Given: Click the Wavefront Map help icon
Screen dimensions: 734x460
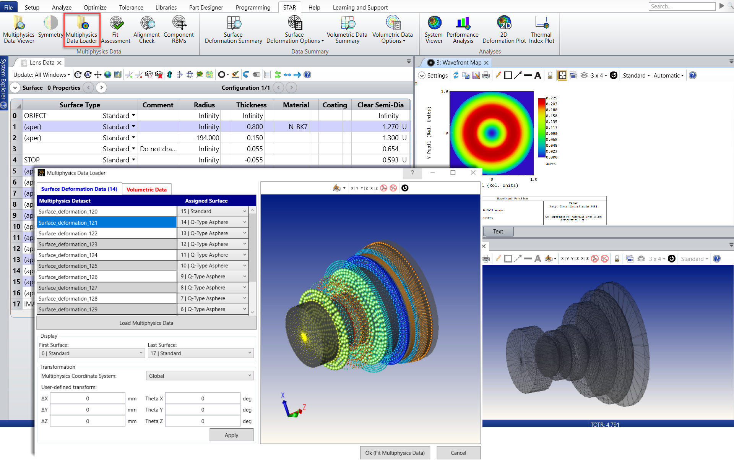Looking at the screenshot, I should coord(693,75).
